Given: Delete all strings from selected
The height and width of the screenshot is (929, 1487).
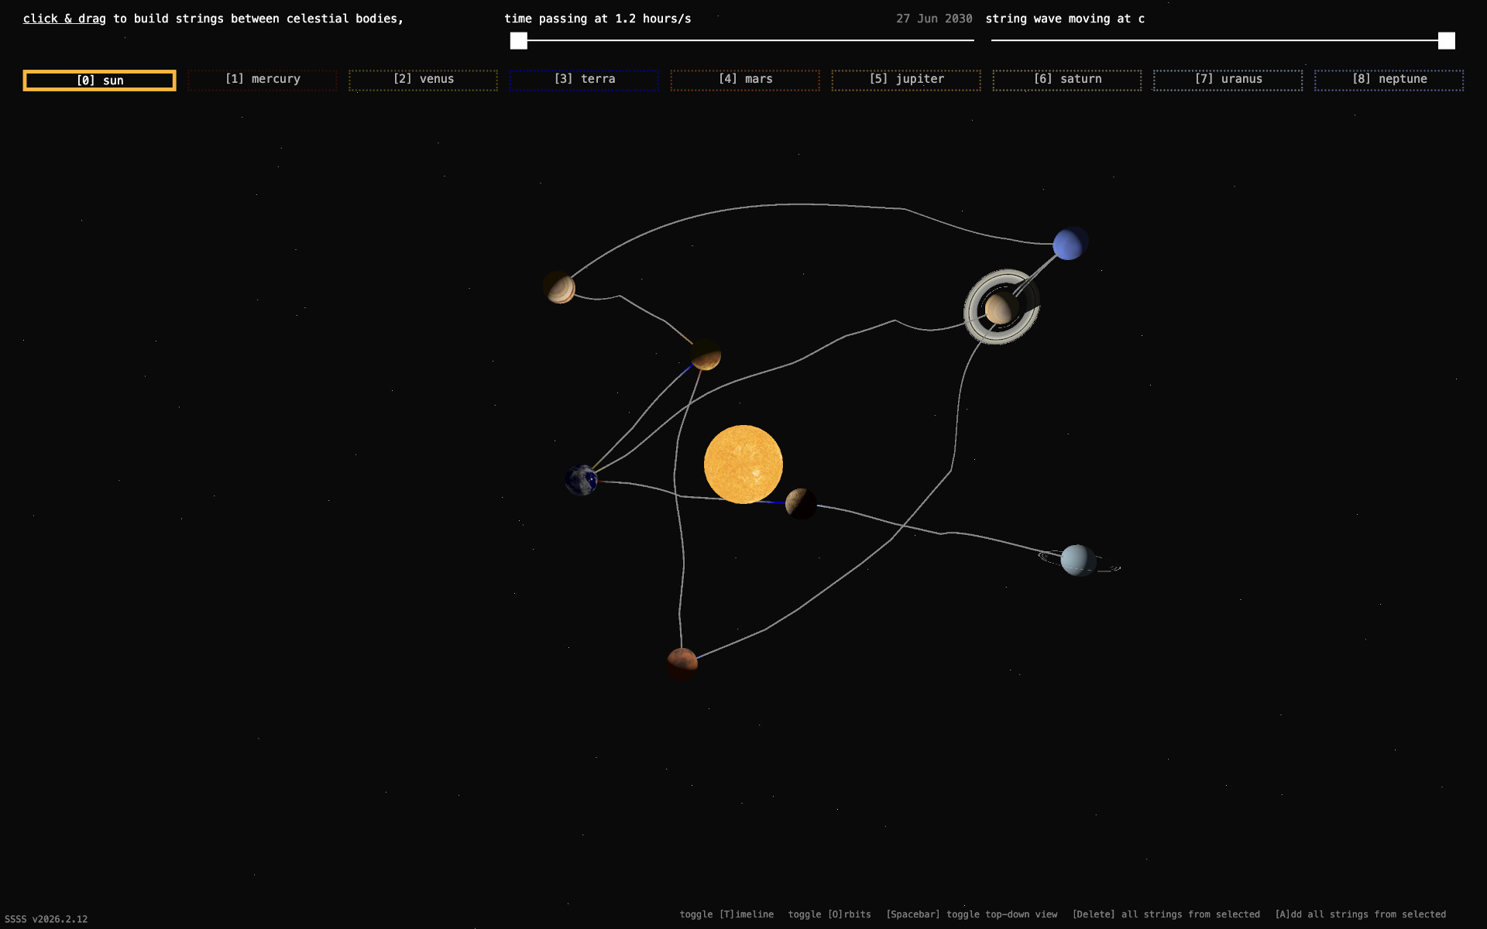Looking at the screenshot, I should click(x=1166, y=914).
